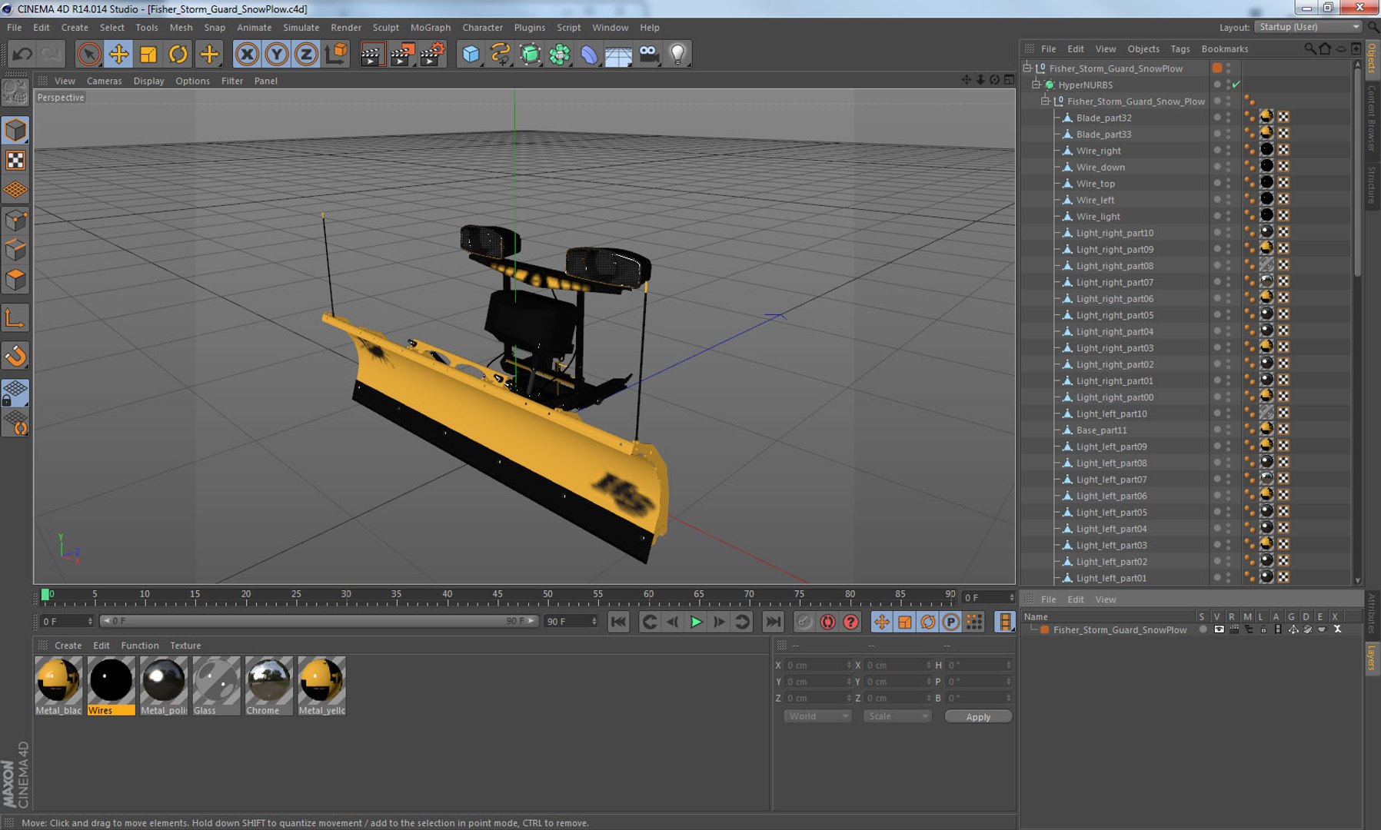Open the Cameras viewport menu
The image size is (1381, 830).
104,81
